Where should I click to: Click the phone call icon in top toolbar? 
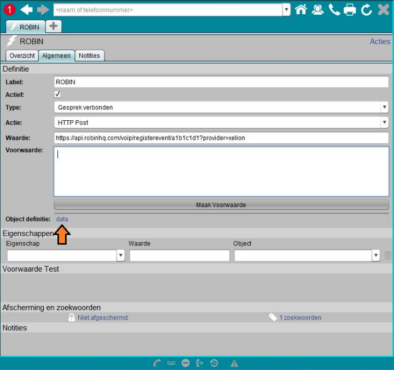(334, 9)
